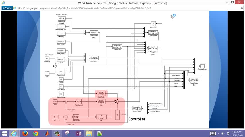Maximize the Internet Explorer window
This screenshot has width=245, height=137.
click(x=232, y=2)
